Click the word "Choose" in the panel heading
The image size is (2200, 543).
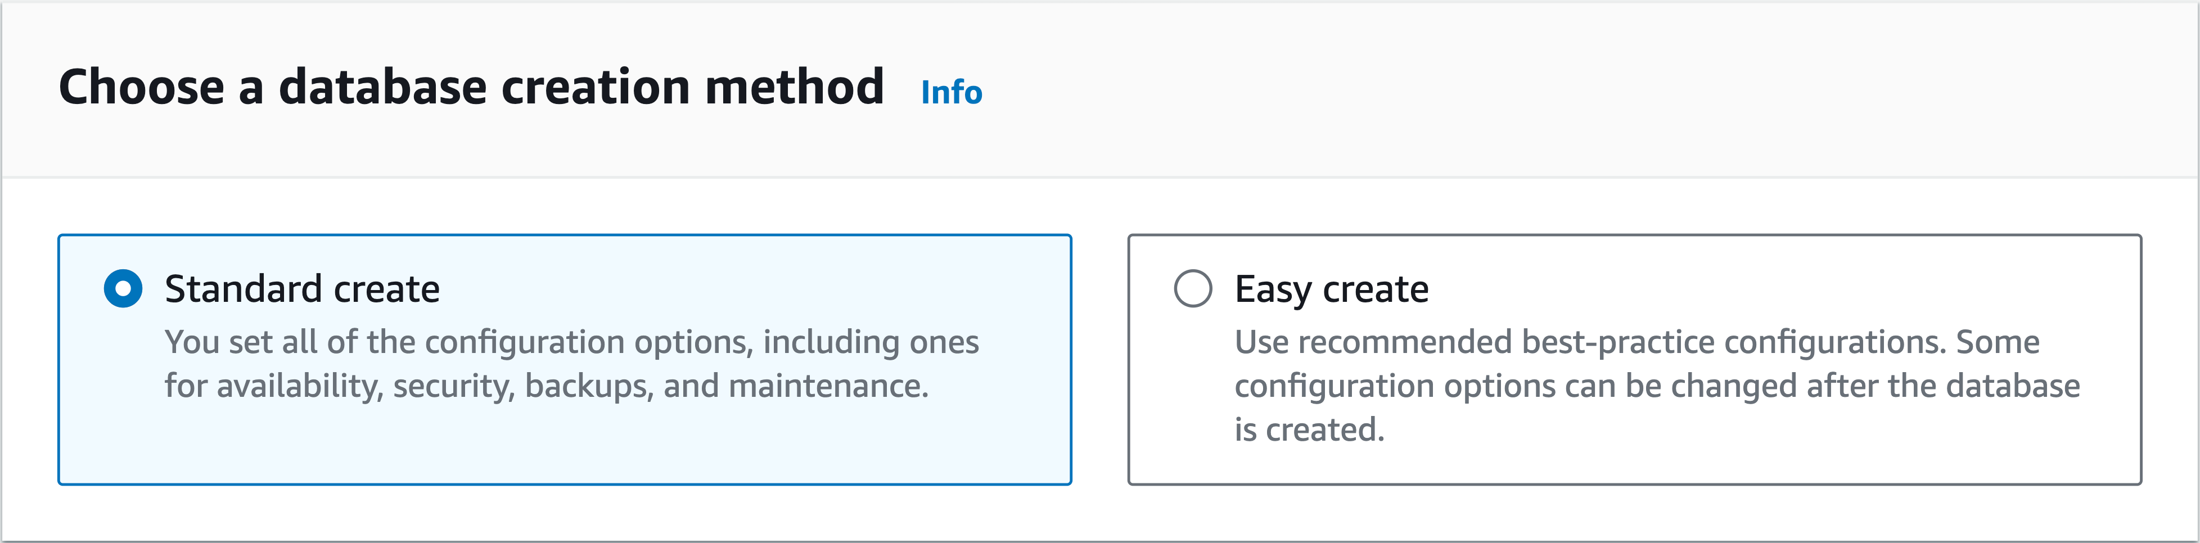coord(141,87)
